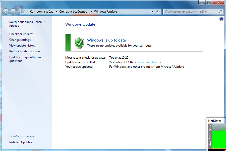This screenshot has width=226, height=151.
Task: Click View update history link beside Yesterday at 17:16
Action: 148,62
